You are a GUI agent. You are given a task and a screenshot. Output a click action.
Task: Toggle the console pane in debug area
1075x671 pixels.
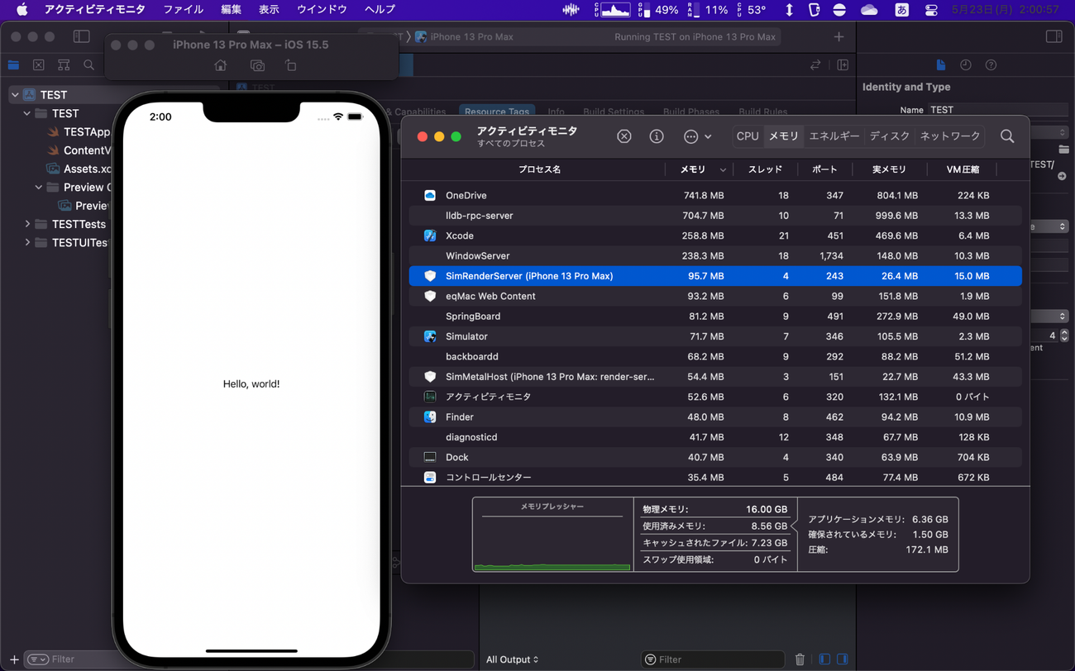[843, 659]
